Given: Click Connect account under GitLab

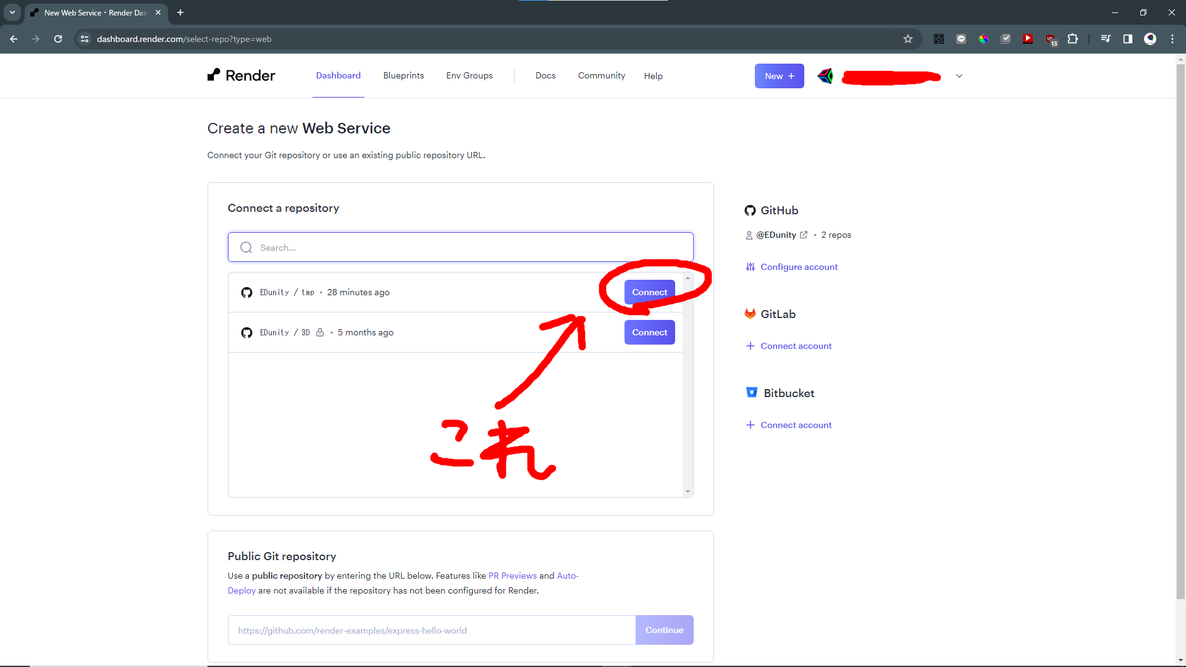Looking at the screenshot, I should 796,346.
